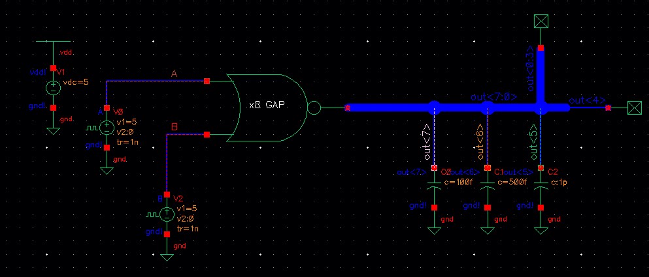Select the wire label A
Image resolution: width=649 pixels, height=277 pixels.
(175, 74)
